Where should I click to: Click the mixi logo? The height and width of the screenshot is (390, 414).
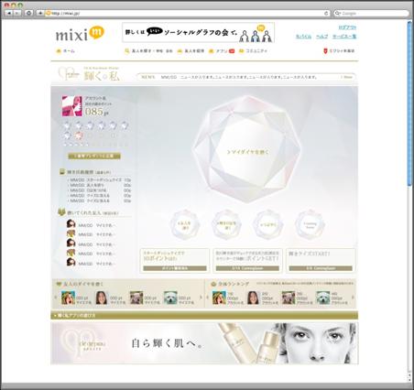click(80, 34)
